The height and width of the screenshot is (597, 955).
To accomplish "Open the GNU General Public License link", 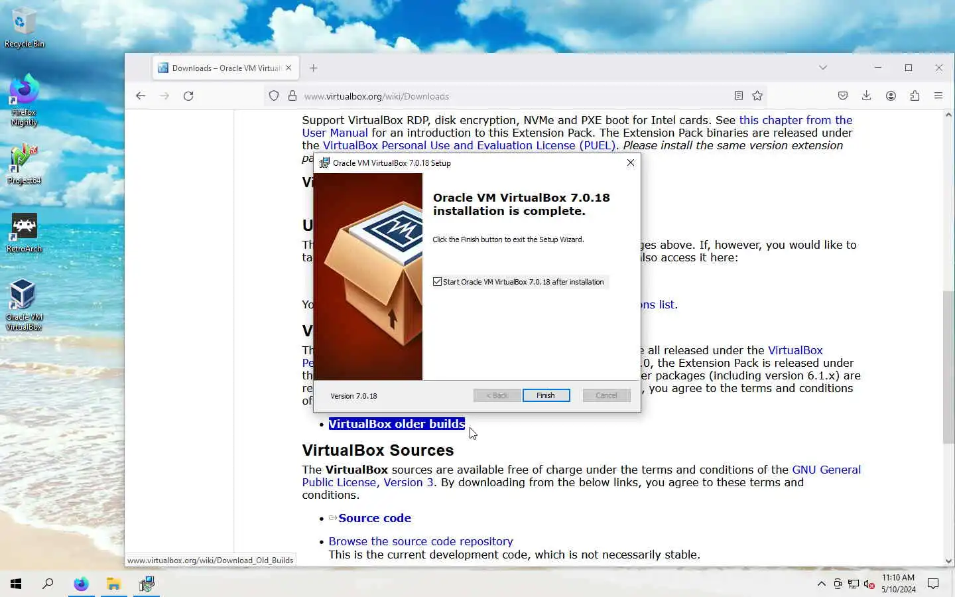I will point(826,470).
